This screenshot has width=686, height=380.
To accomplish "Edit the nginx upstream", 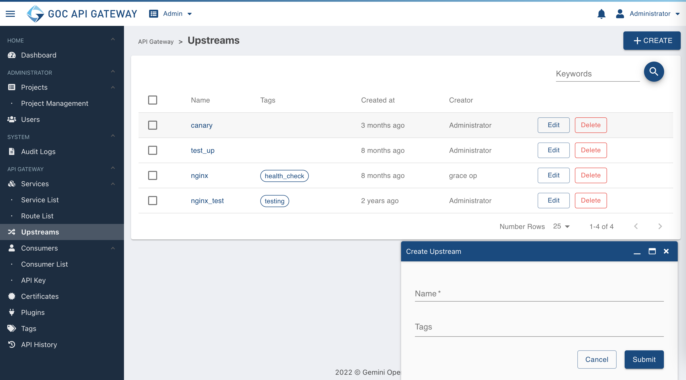I will (x=553, y=175).
